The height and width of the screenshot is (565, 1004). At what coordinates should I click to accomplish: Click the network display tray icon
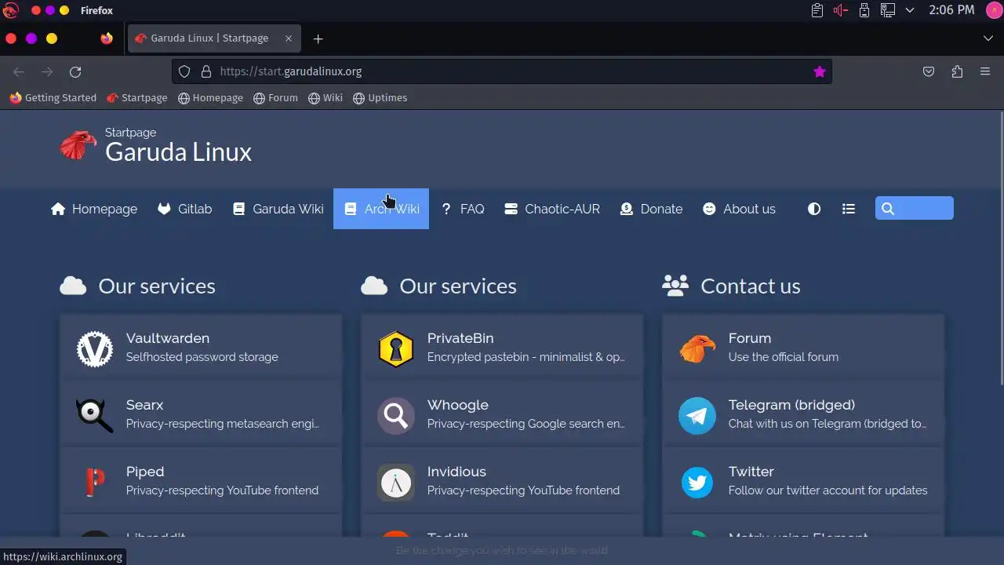click(888, 10)
